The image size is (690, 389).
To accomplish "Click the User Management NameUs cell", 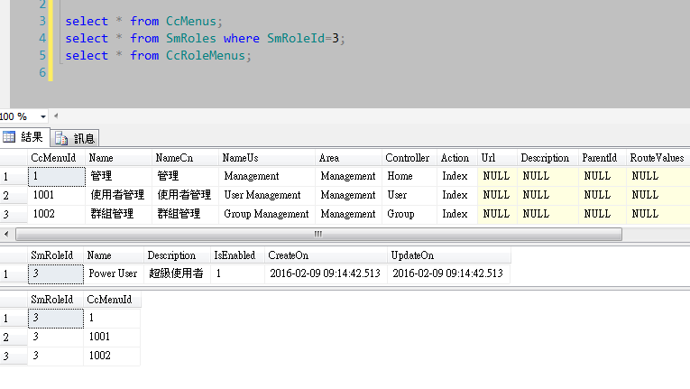I will pyautogui.click(x=267, y=195).
